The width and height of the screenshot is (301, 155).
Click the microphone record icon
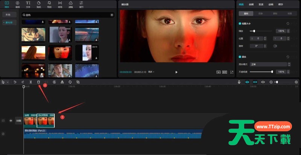[x=239, y=82]
